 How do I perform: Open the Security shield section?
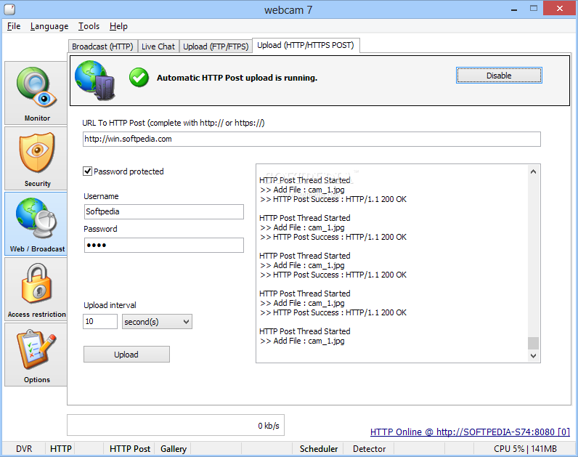[36, 158]
